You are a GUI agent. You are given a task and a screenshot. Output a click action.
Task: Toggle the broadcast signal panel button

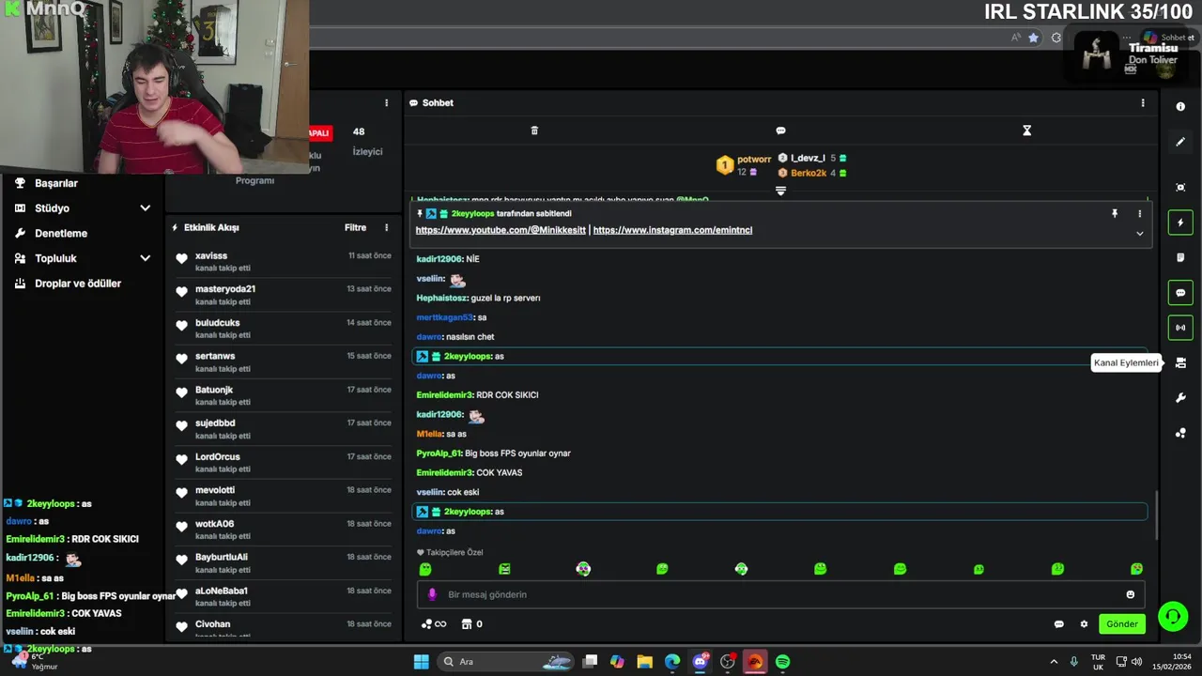(x=1180, y=328)
